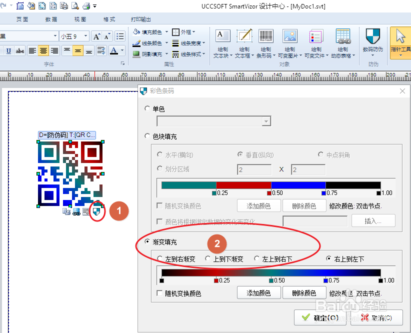Toggle bullet list formatting icon
This screenshot has height=333, width=411.
[120, 36]
